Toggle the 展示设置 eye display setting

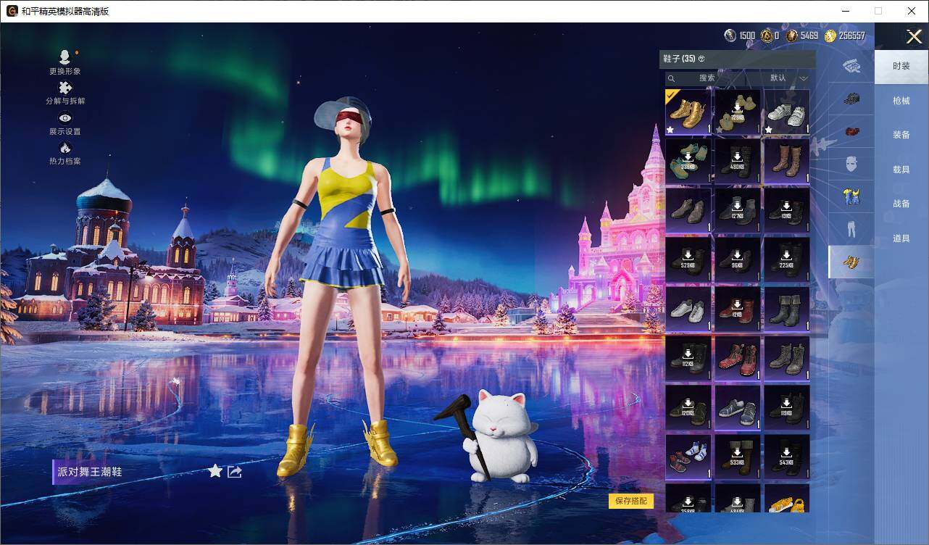(65, 123)
